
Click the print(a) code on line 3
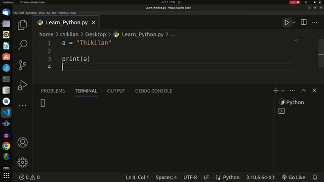click(x=76, y=59)
